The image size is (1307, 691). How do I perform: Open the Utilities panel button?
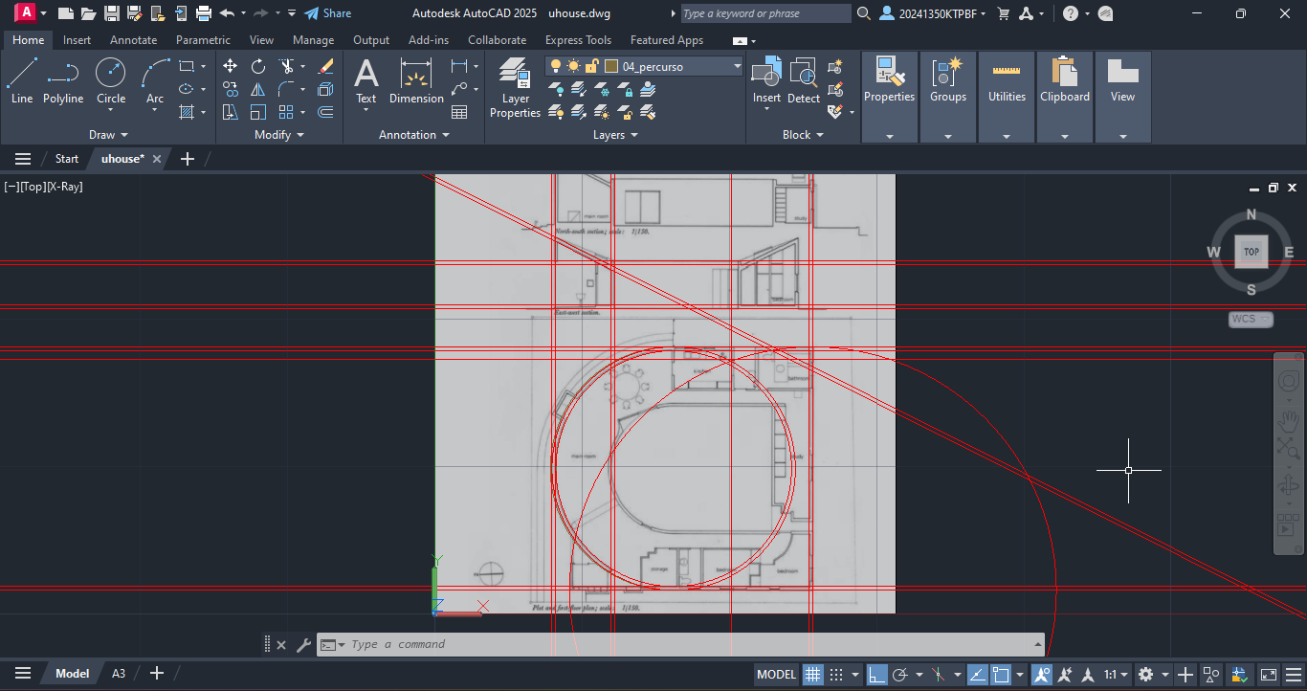(x=1007, y=97)
